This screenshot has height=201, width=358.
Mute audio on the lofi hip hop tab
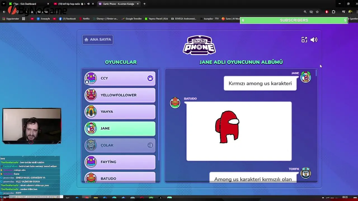(x=88, y=4)
